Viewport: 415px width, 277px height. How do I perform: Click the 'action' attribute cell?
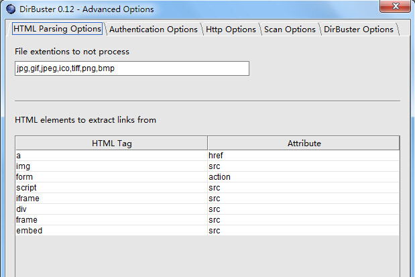pos(304,176)
